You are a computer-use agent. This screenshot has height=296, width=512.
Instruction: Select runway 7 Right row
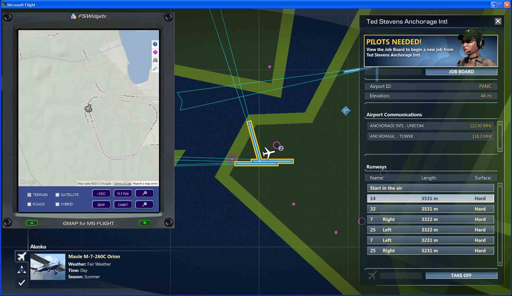coord(430,219)
